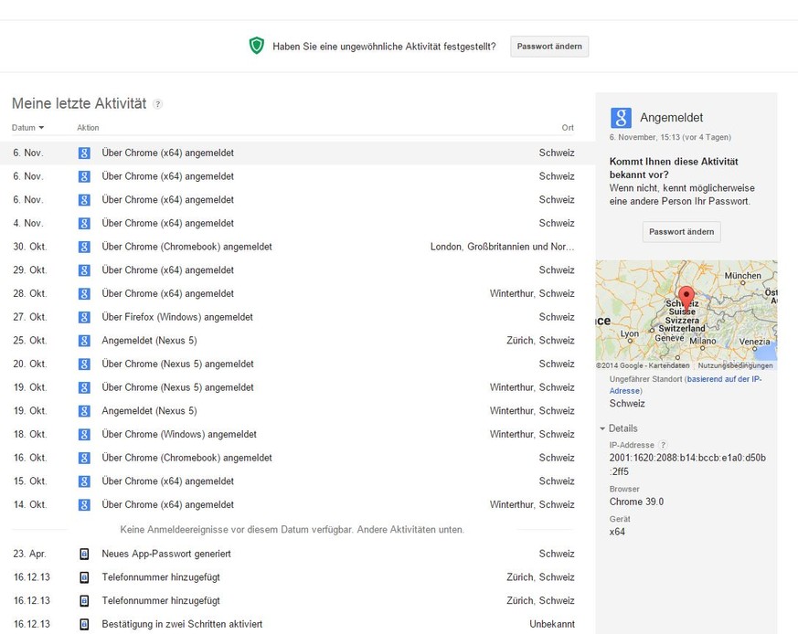Click Passwort ändern button in side panel
Viewport: 798px width, 634px height.
click(682, 231)
